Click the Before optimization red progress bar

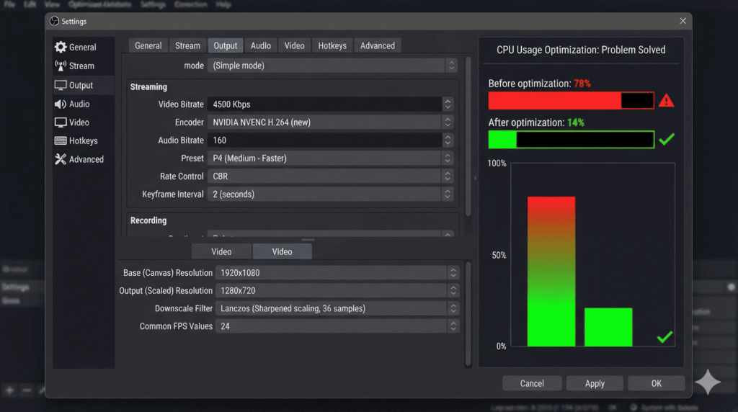tap(571, 100)
